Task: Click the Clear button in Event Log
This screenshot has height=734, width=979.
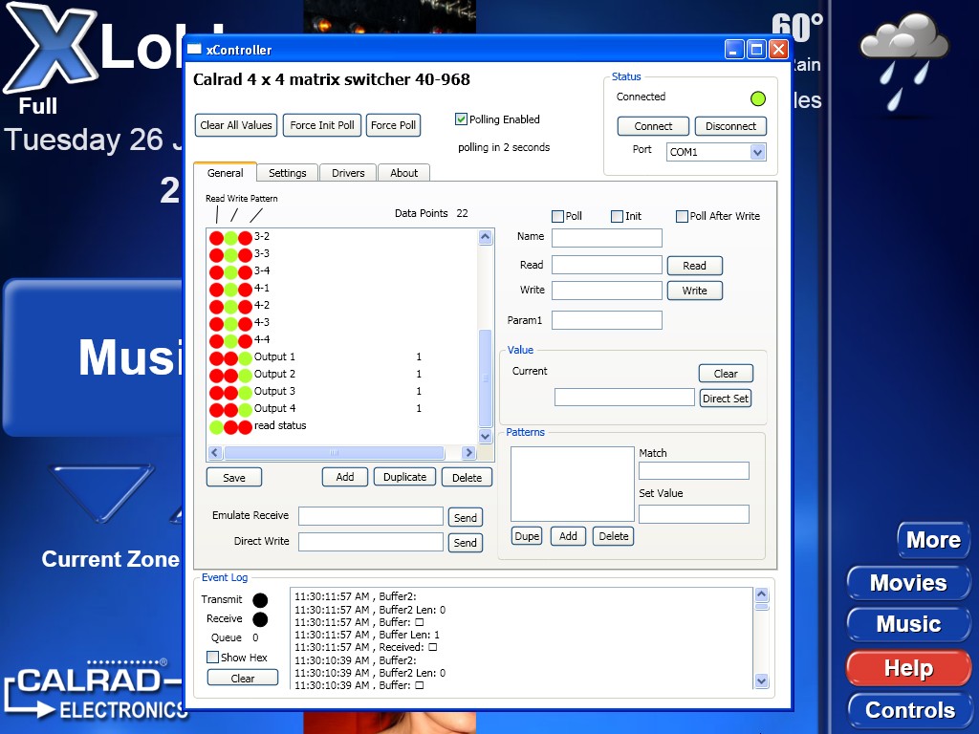Action: (242, 678)
